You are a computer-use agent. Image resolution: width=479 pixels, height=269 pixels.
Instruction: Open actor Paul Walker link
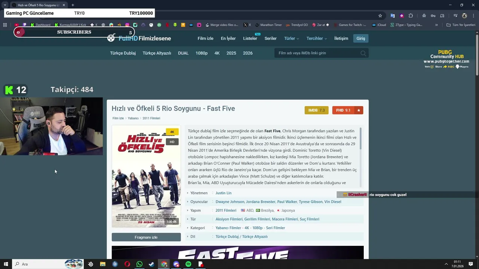click(287, 202)
